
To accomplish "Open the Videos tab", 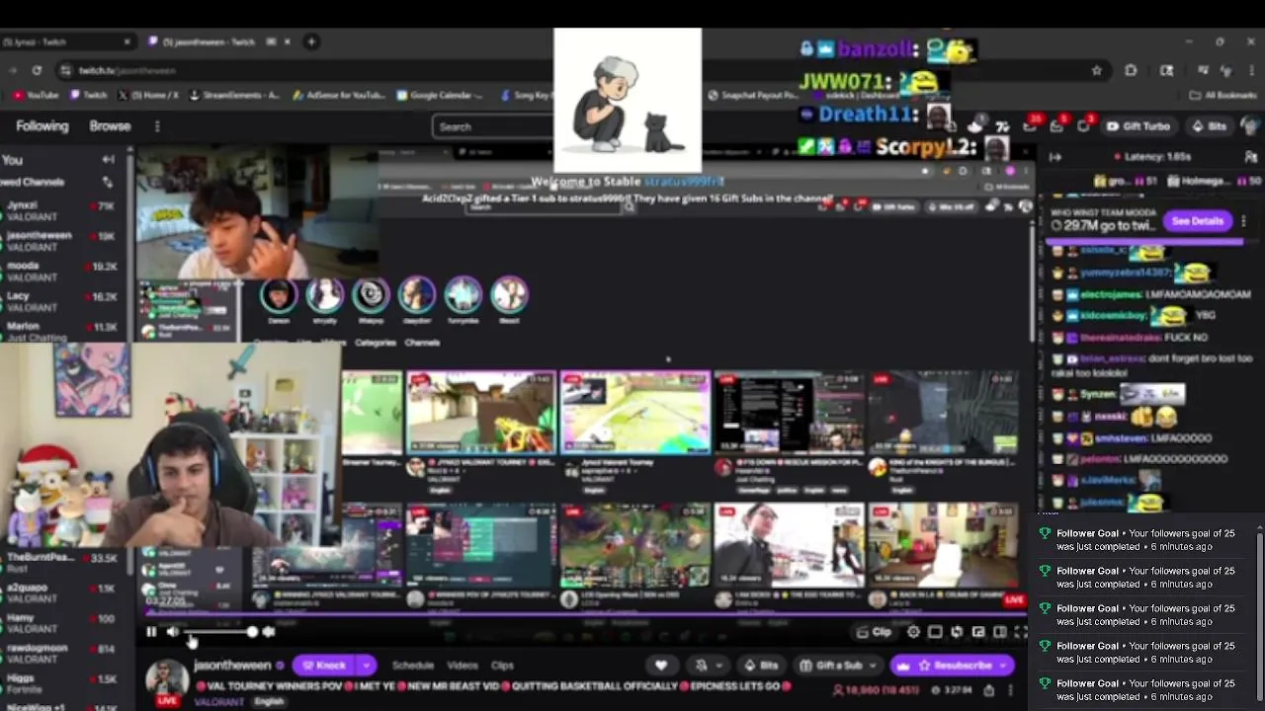I will coord(463,666).
